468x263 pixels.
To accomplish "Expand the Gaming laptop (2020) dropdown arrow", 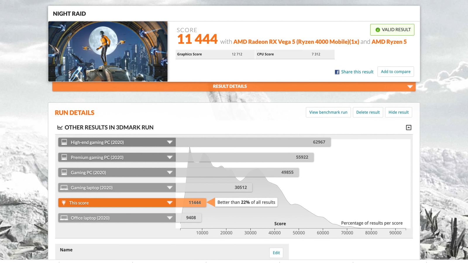I will click(170, 188).
